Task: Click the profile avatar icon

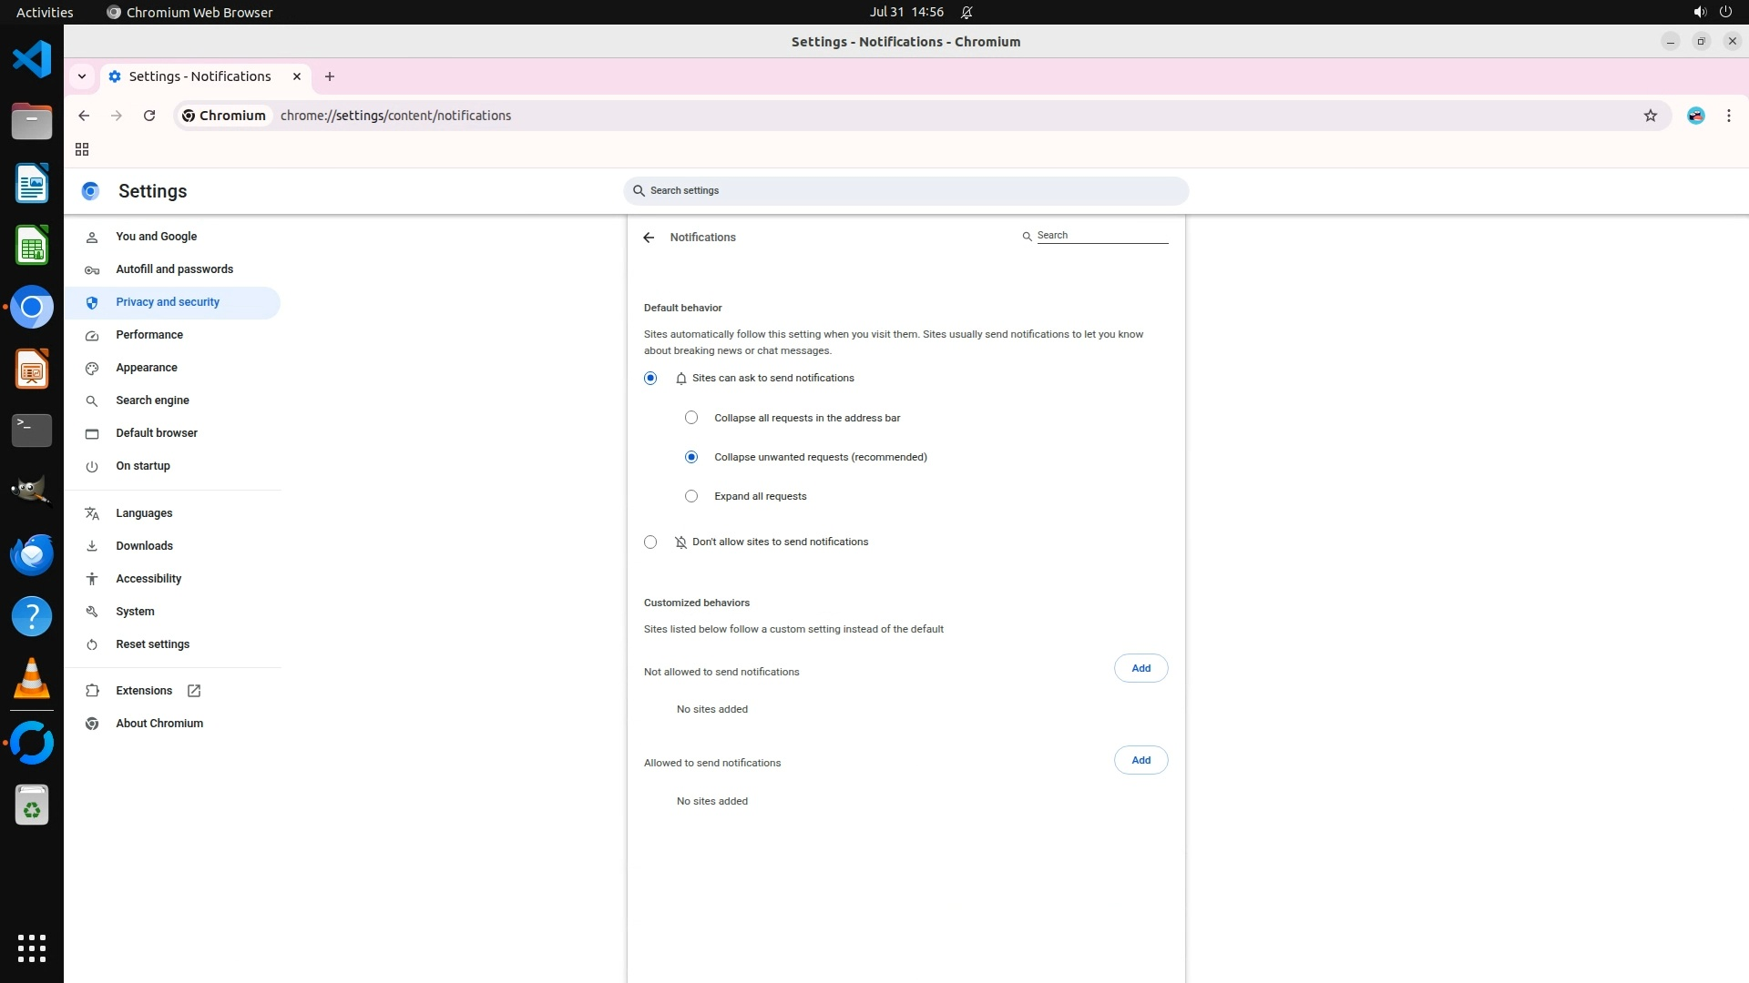Action: (1695, 116)
